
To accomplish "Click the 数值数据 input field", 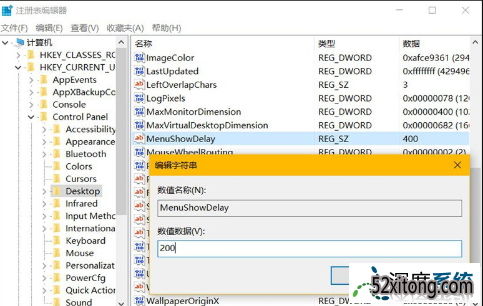I will pos(309,248).
